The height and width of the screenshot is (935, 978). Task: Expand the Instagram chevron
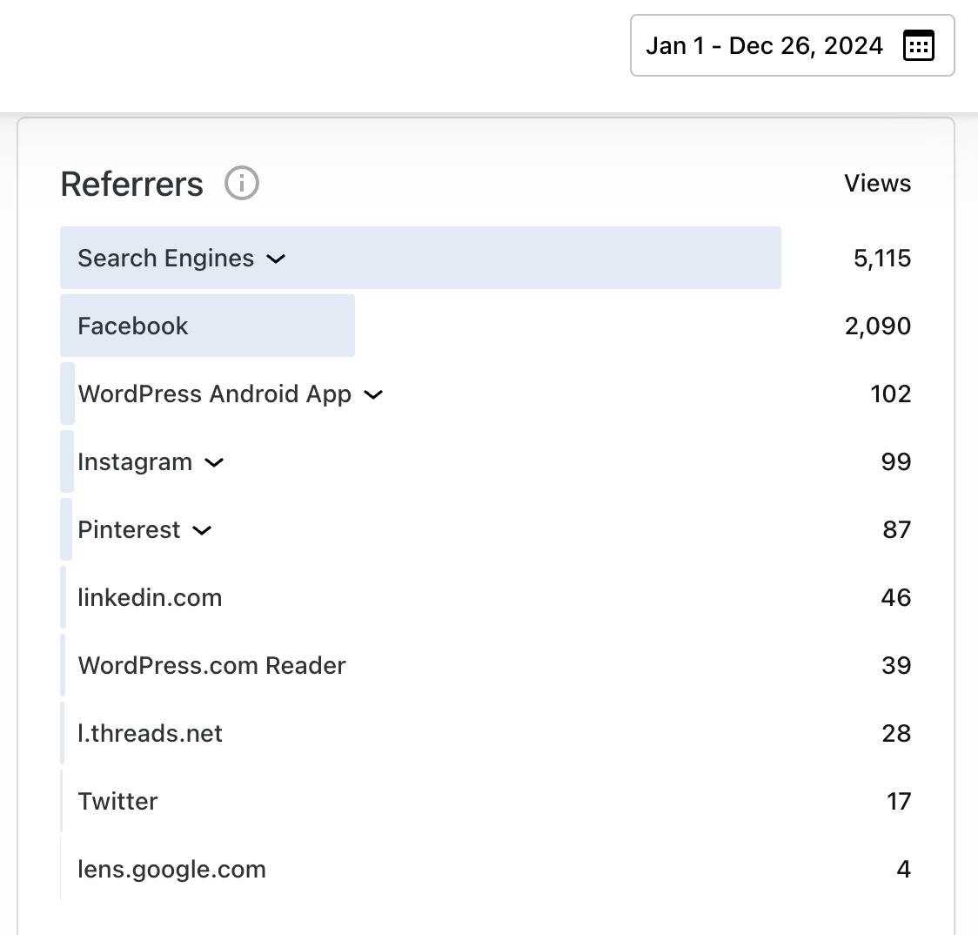point(214,462)
